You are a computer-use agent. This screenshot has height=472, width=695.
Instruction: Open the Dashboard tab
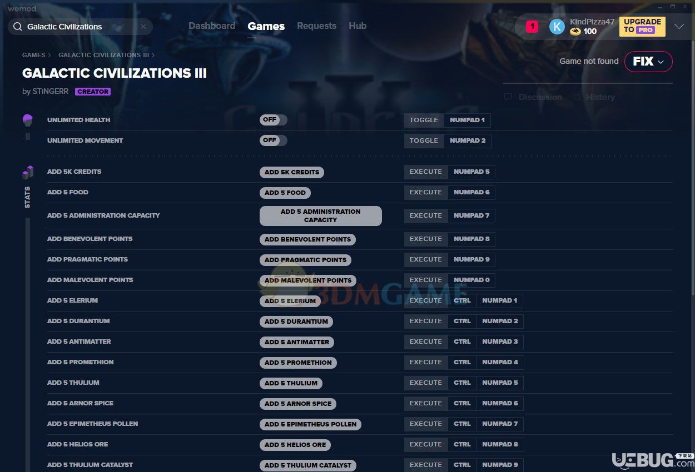(212, 26)
